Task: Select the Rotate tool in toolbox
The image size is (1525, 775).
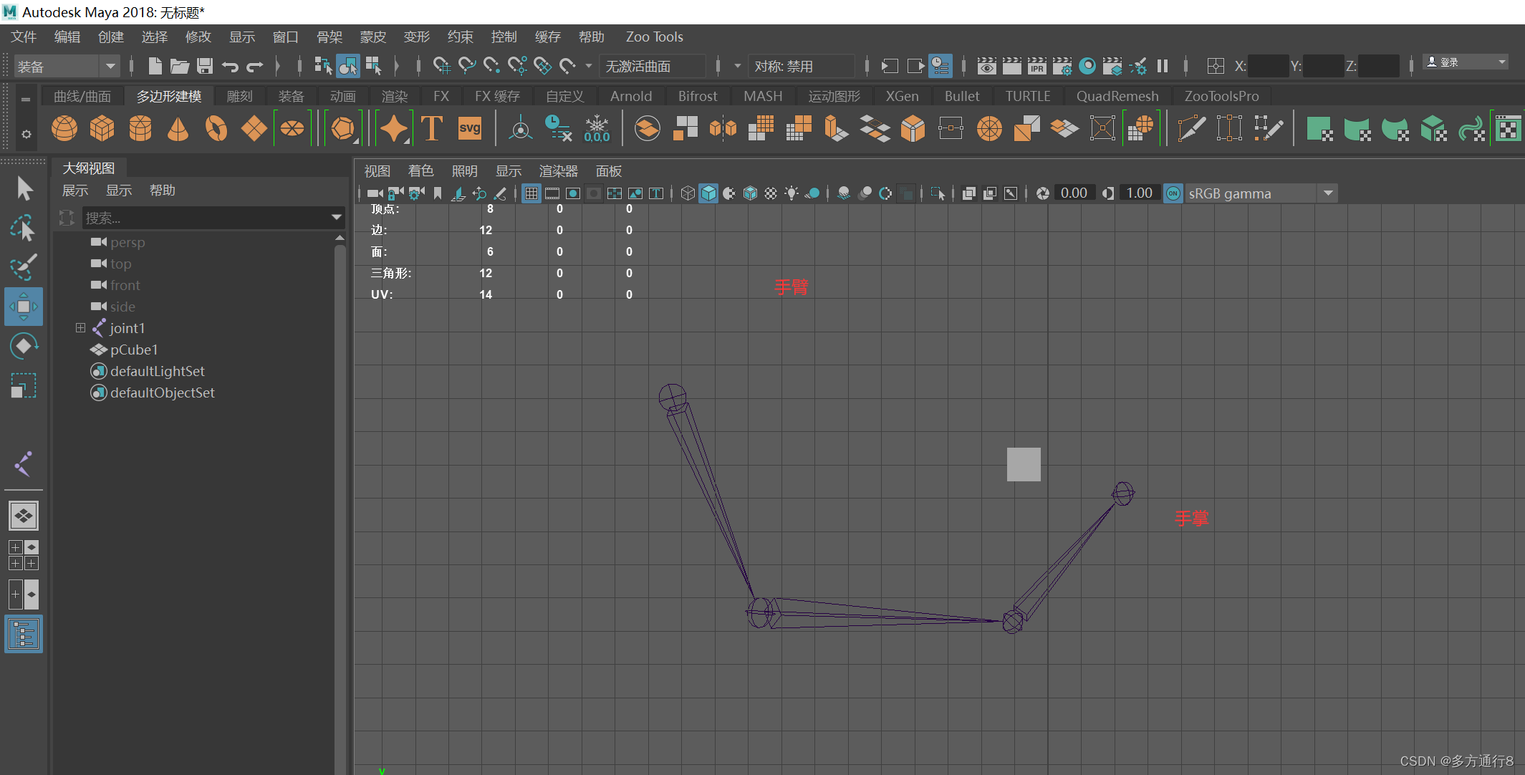Action: point(24,347)
